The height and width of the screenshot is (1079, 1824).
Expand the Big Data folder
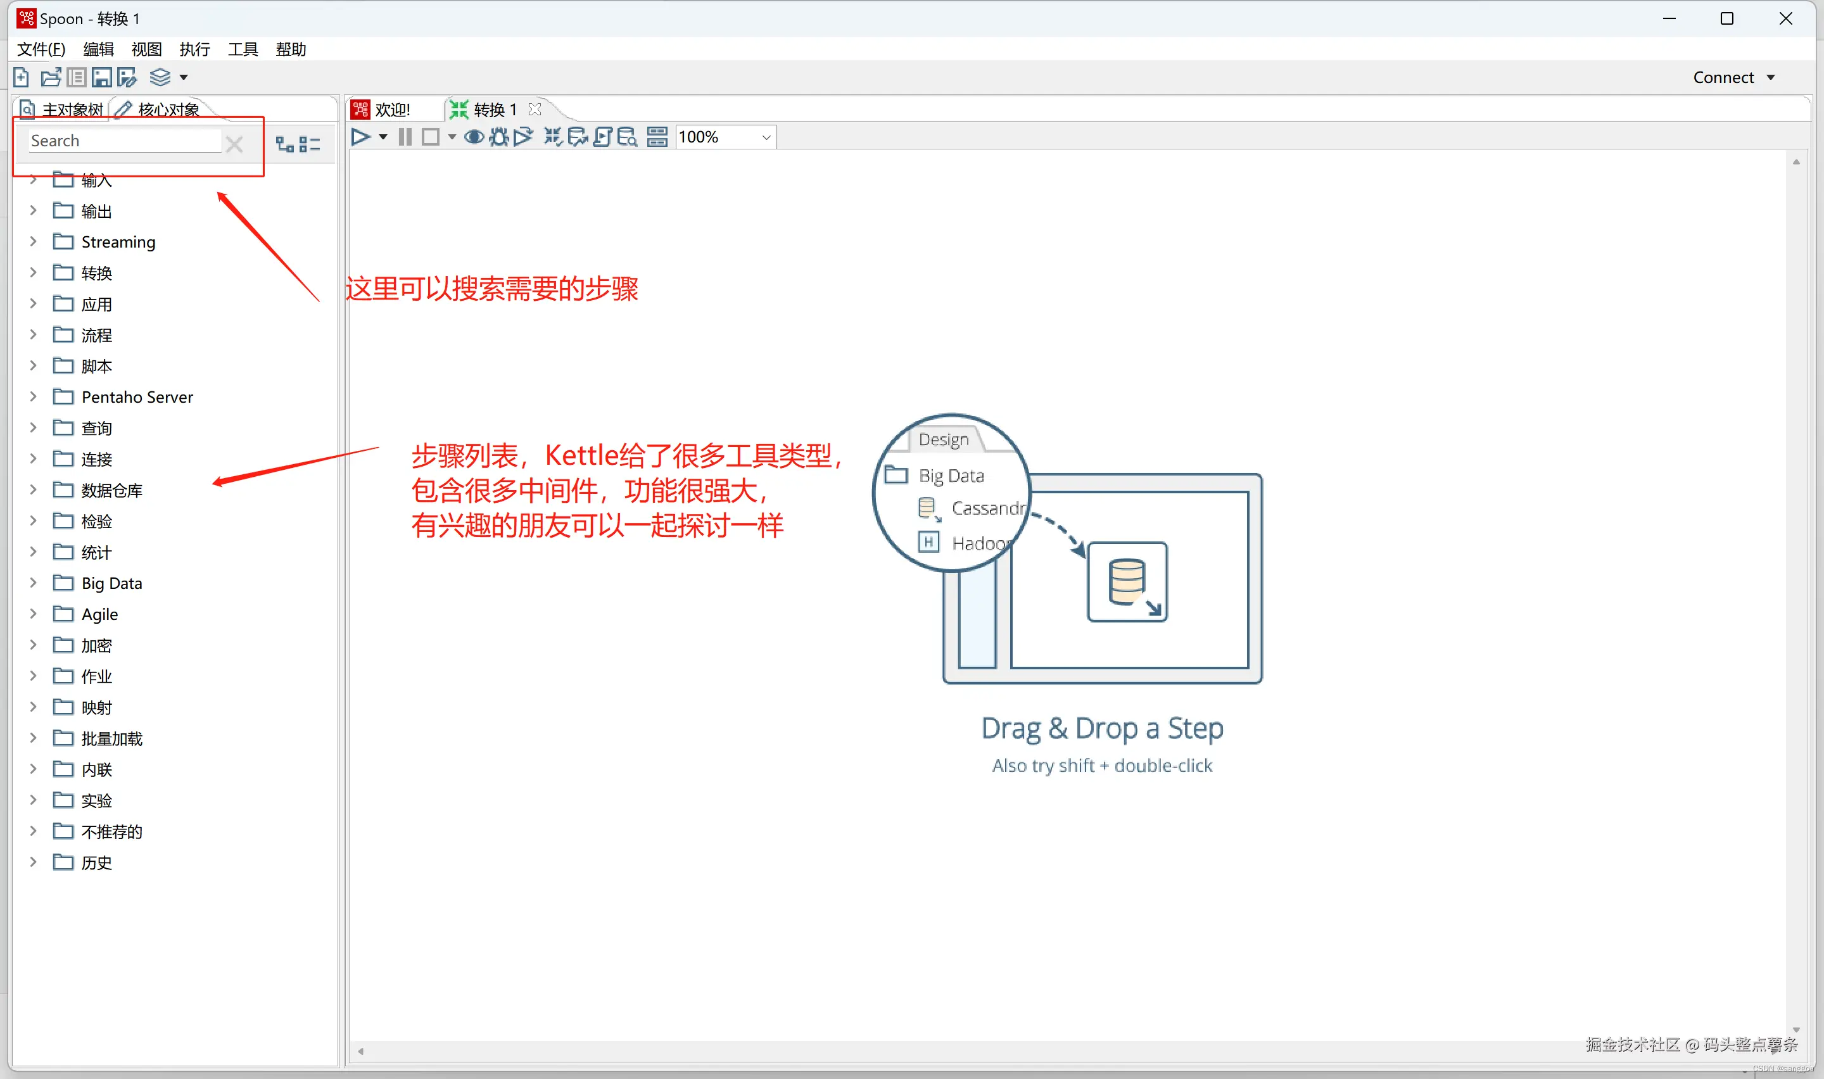33,583
